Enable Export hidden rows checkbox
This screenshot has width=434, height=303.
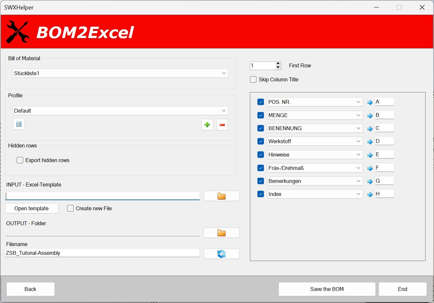[20, 160]
